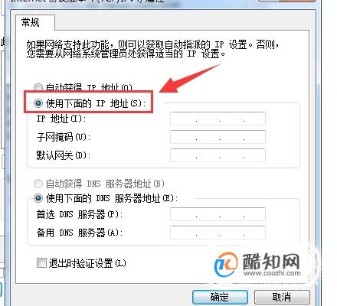
Task: Select 使用下面的 IP 地址 radio button
Action: pos(38,103)
